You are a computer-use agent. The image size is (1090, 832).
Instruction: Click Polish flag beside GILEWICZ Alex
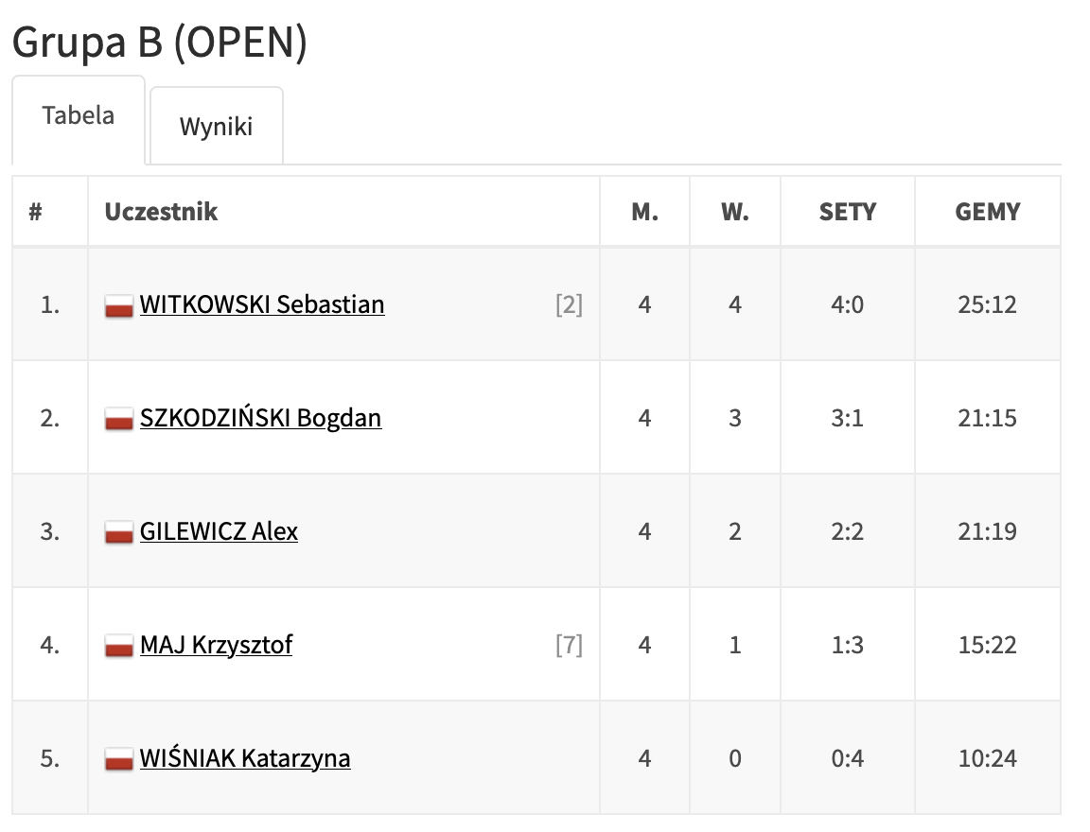119,532
